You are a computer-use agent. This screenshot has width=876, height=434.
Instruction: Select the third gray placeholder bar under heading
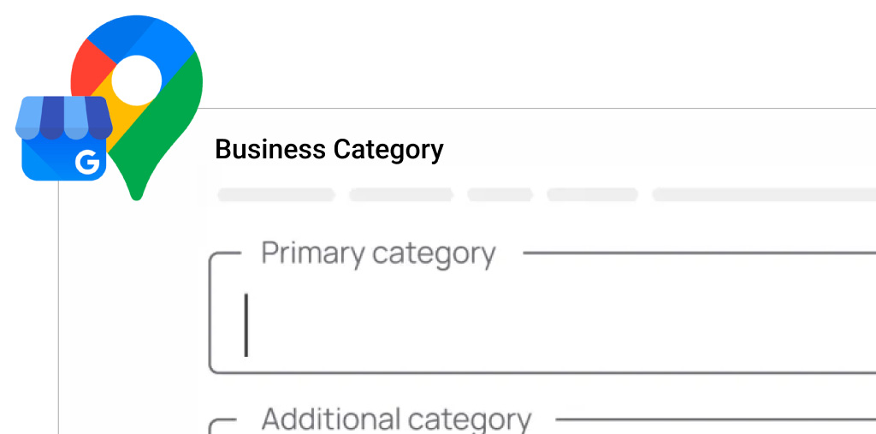point(500,195)
